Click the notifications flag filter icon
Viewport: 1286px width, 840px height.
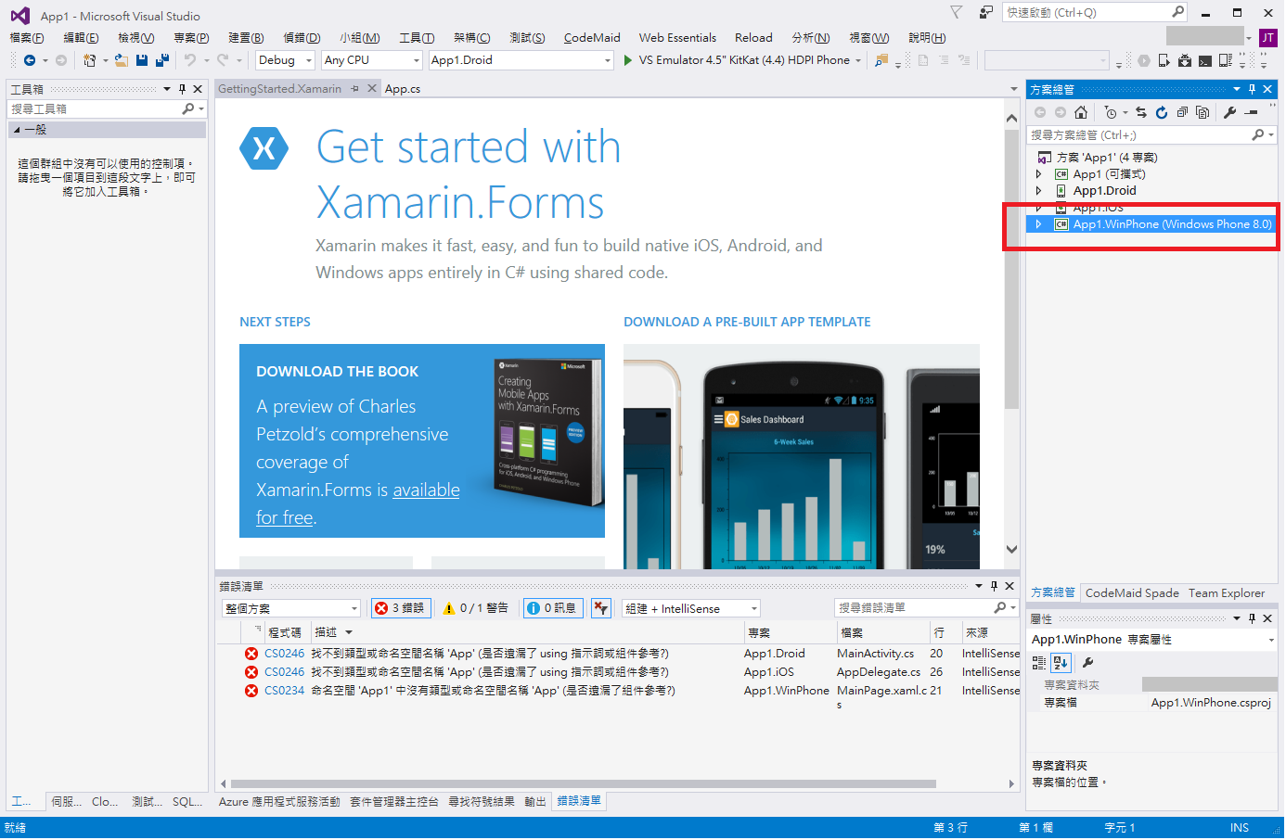(957, 13)
